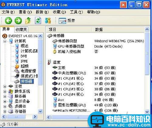Switch to the 收藏夹 tab
Screen dimensions: 152x128
[x=21, y=30]
